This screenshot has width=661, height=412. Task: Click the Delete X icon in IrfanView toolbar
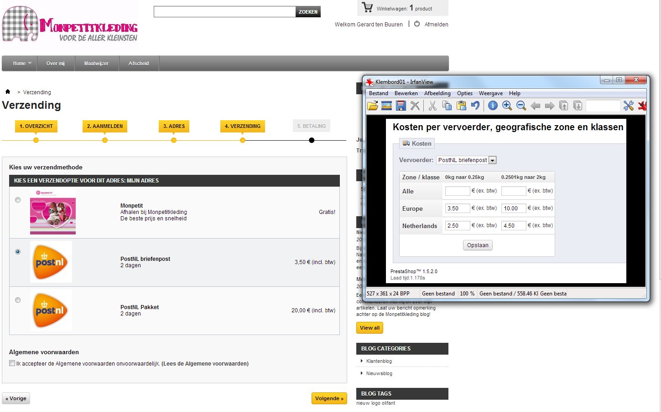(x=415, y=106)
